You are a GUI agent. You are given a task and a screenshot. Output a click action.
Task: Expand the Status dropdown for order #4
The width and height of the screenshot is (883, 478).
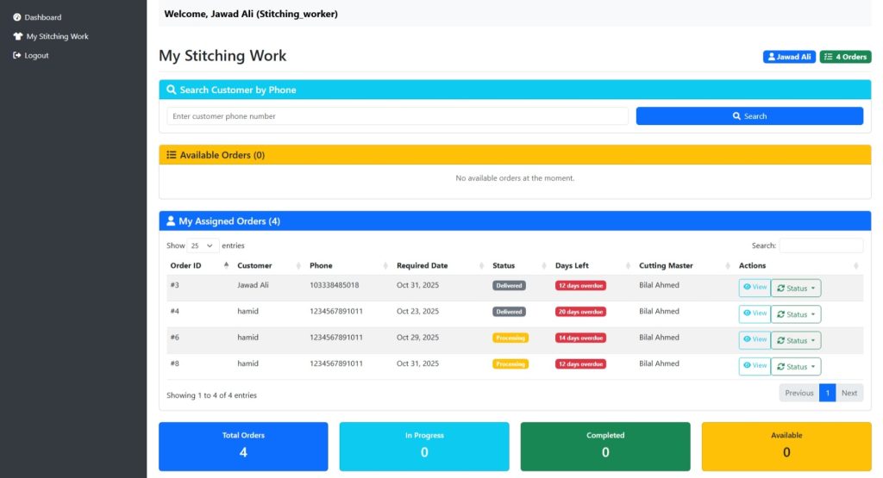pos(796,314)
